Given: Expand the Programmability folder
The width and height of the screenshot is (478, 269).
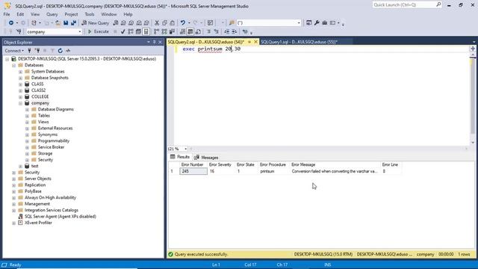Looking at the screenshot, I should [x=27, y=141].
